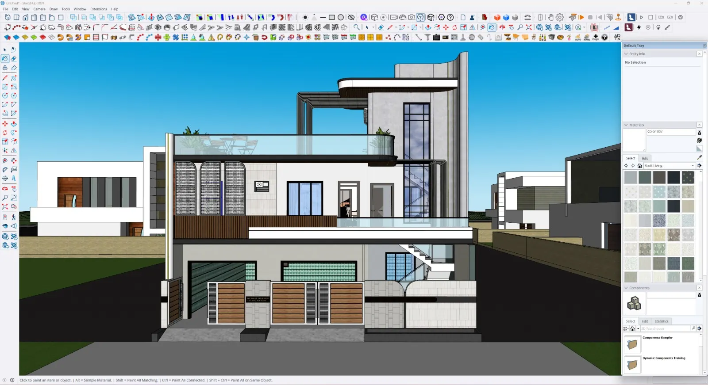Image resolution: width=708 pixels, height=385 pixels.
Task: Collapse the Entity Info panel
Action: [x=626, y=54]
